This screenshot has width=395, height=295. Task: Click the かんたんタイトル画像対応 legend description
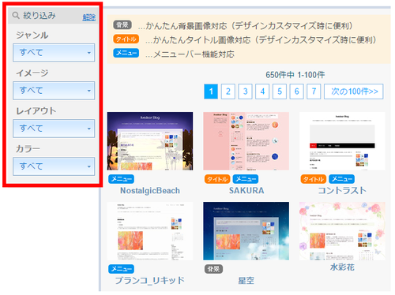coord(261,40)
